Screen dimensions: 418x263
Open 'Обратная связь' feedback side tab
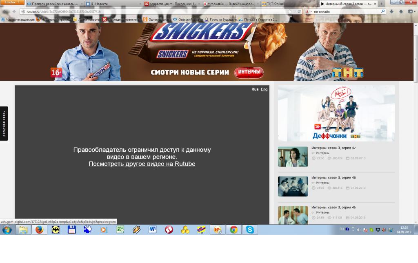(4, 123)
